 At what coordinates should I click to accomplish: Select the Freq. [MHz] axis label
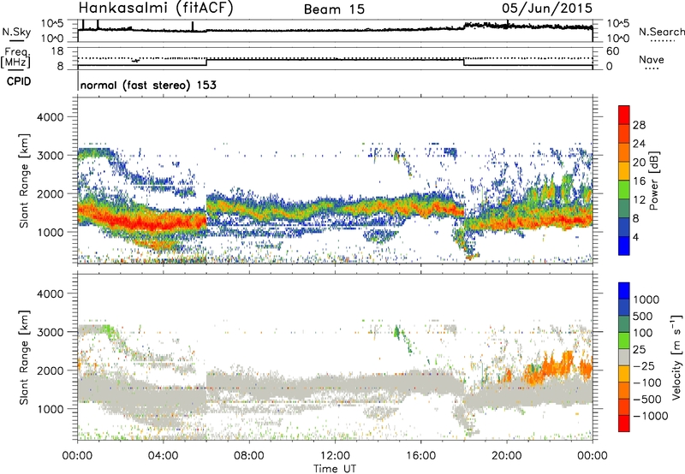pyautogui.click(x=15, y=57)
